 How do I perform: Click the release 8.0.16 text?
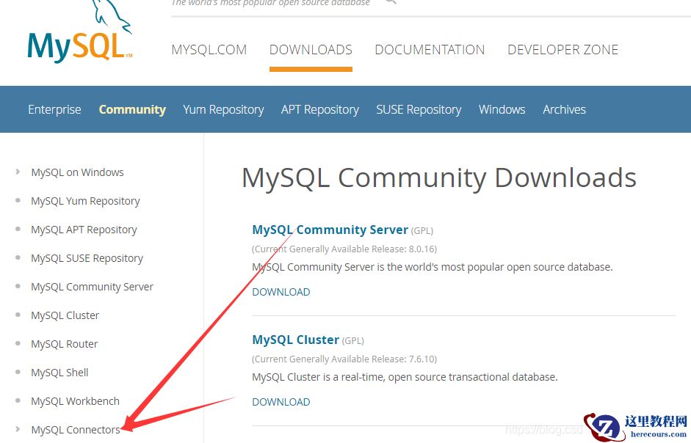[x=344, y=249]
